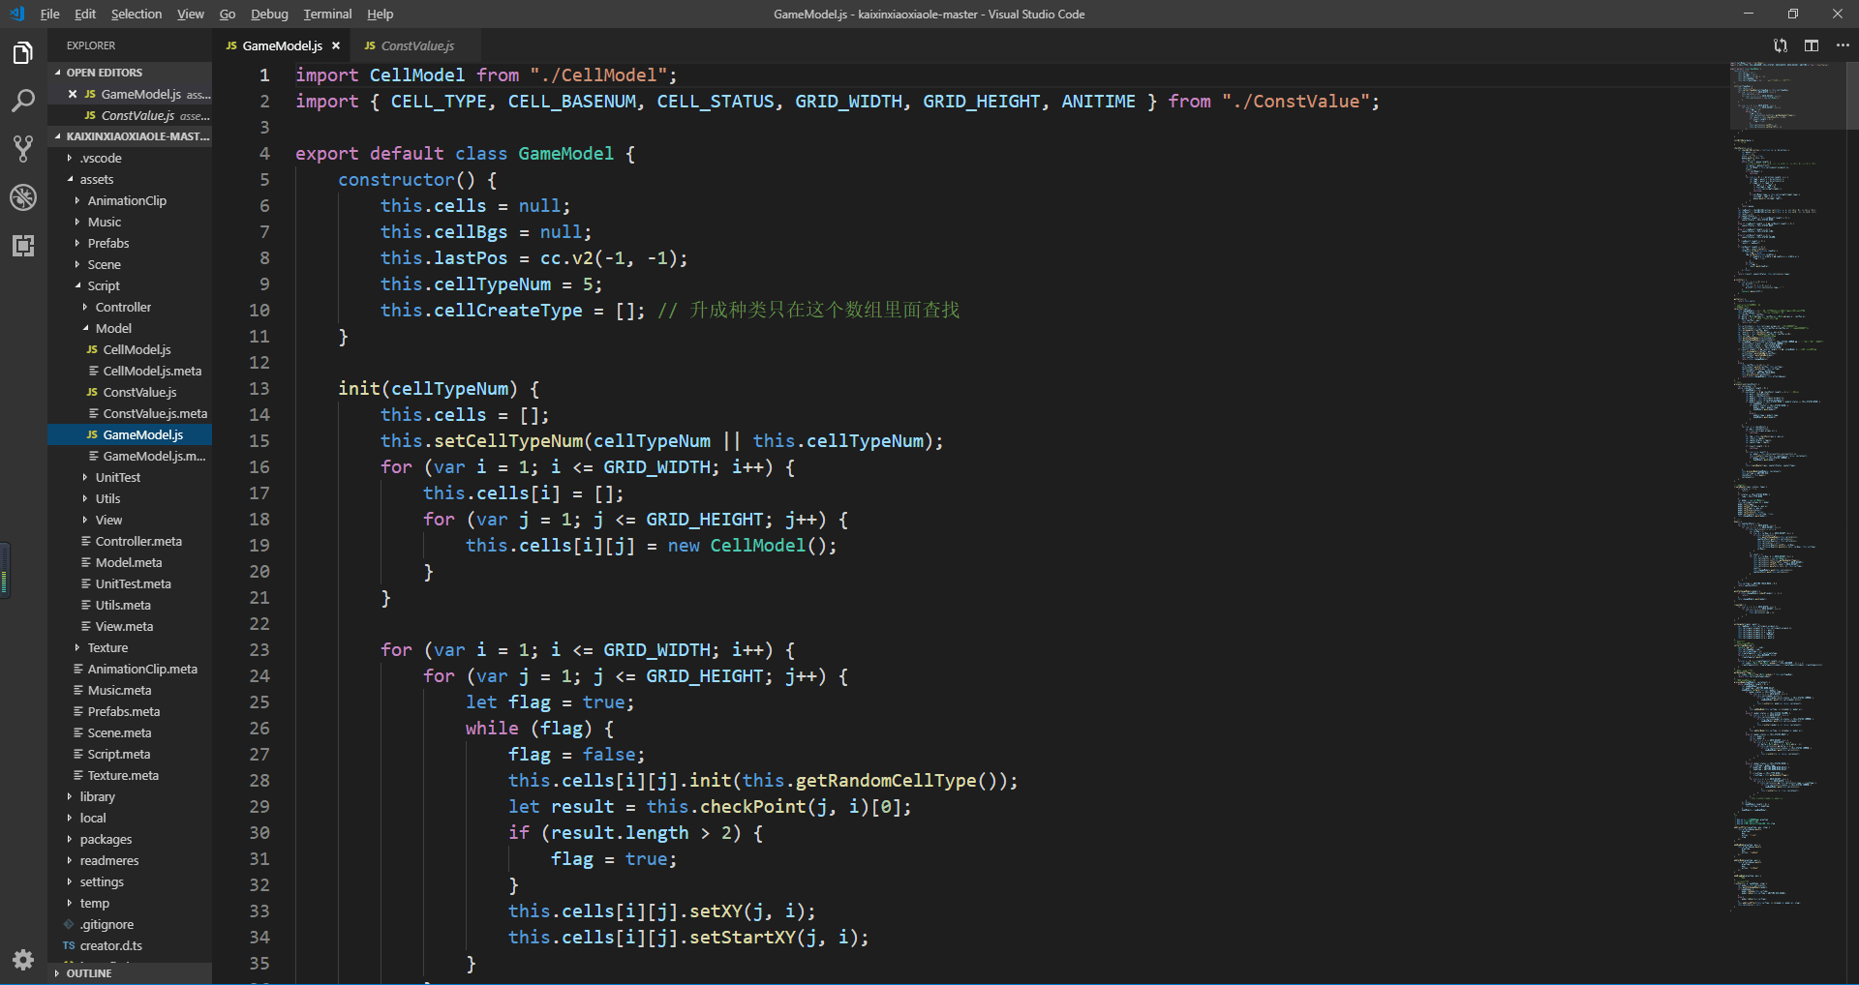
Task: Click 'getRandomCellType' in line 28
Action: 886,781
